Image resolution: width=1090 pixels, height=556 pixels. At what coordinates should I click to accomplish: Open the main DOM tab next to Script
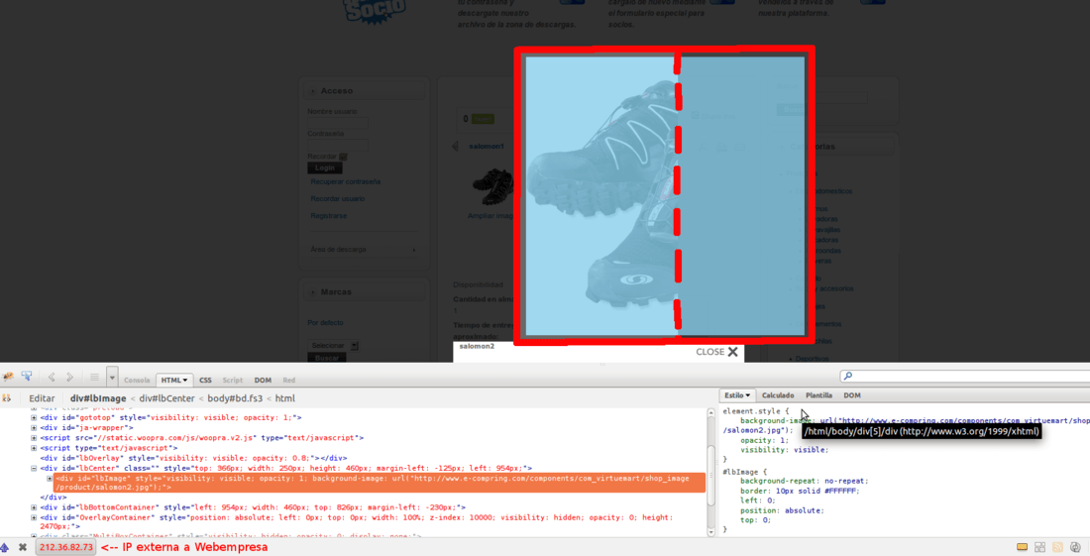[263, 381]
